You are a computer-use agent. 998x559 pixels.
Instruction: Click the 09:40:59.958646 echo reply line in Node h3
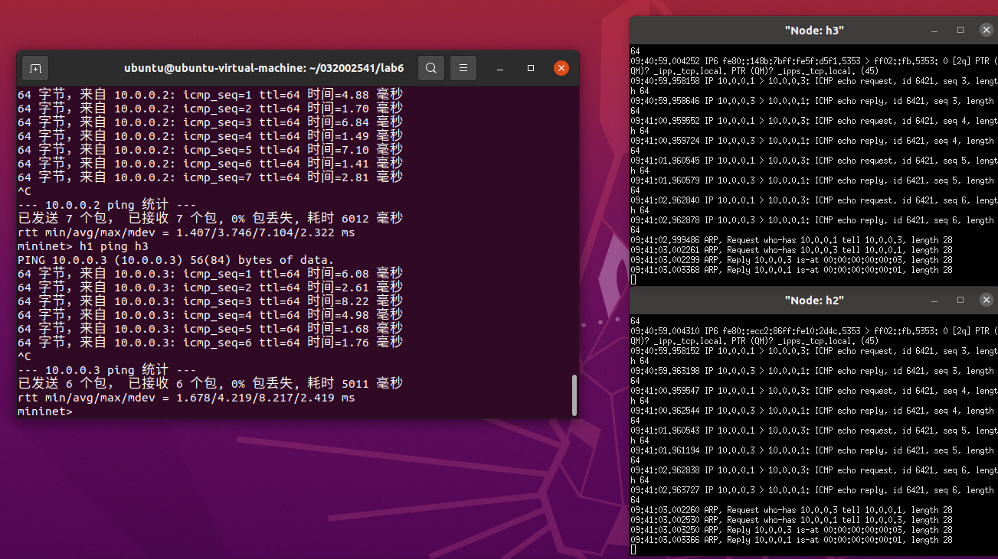tap(814, 106)
